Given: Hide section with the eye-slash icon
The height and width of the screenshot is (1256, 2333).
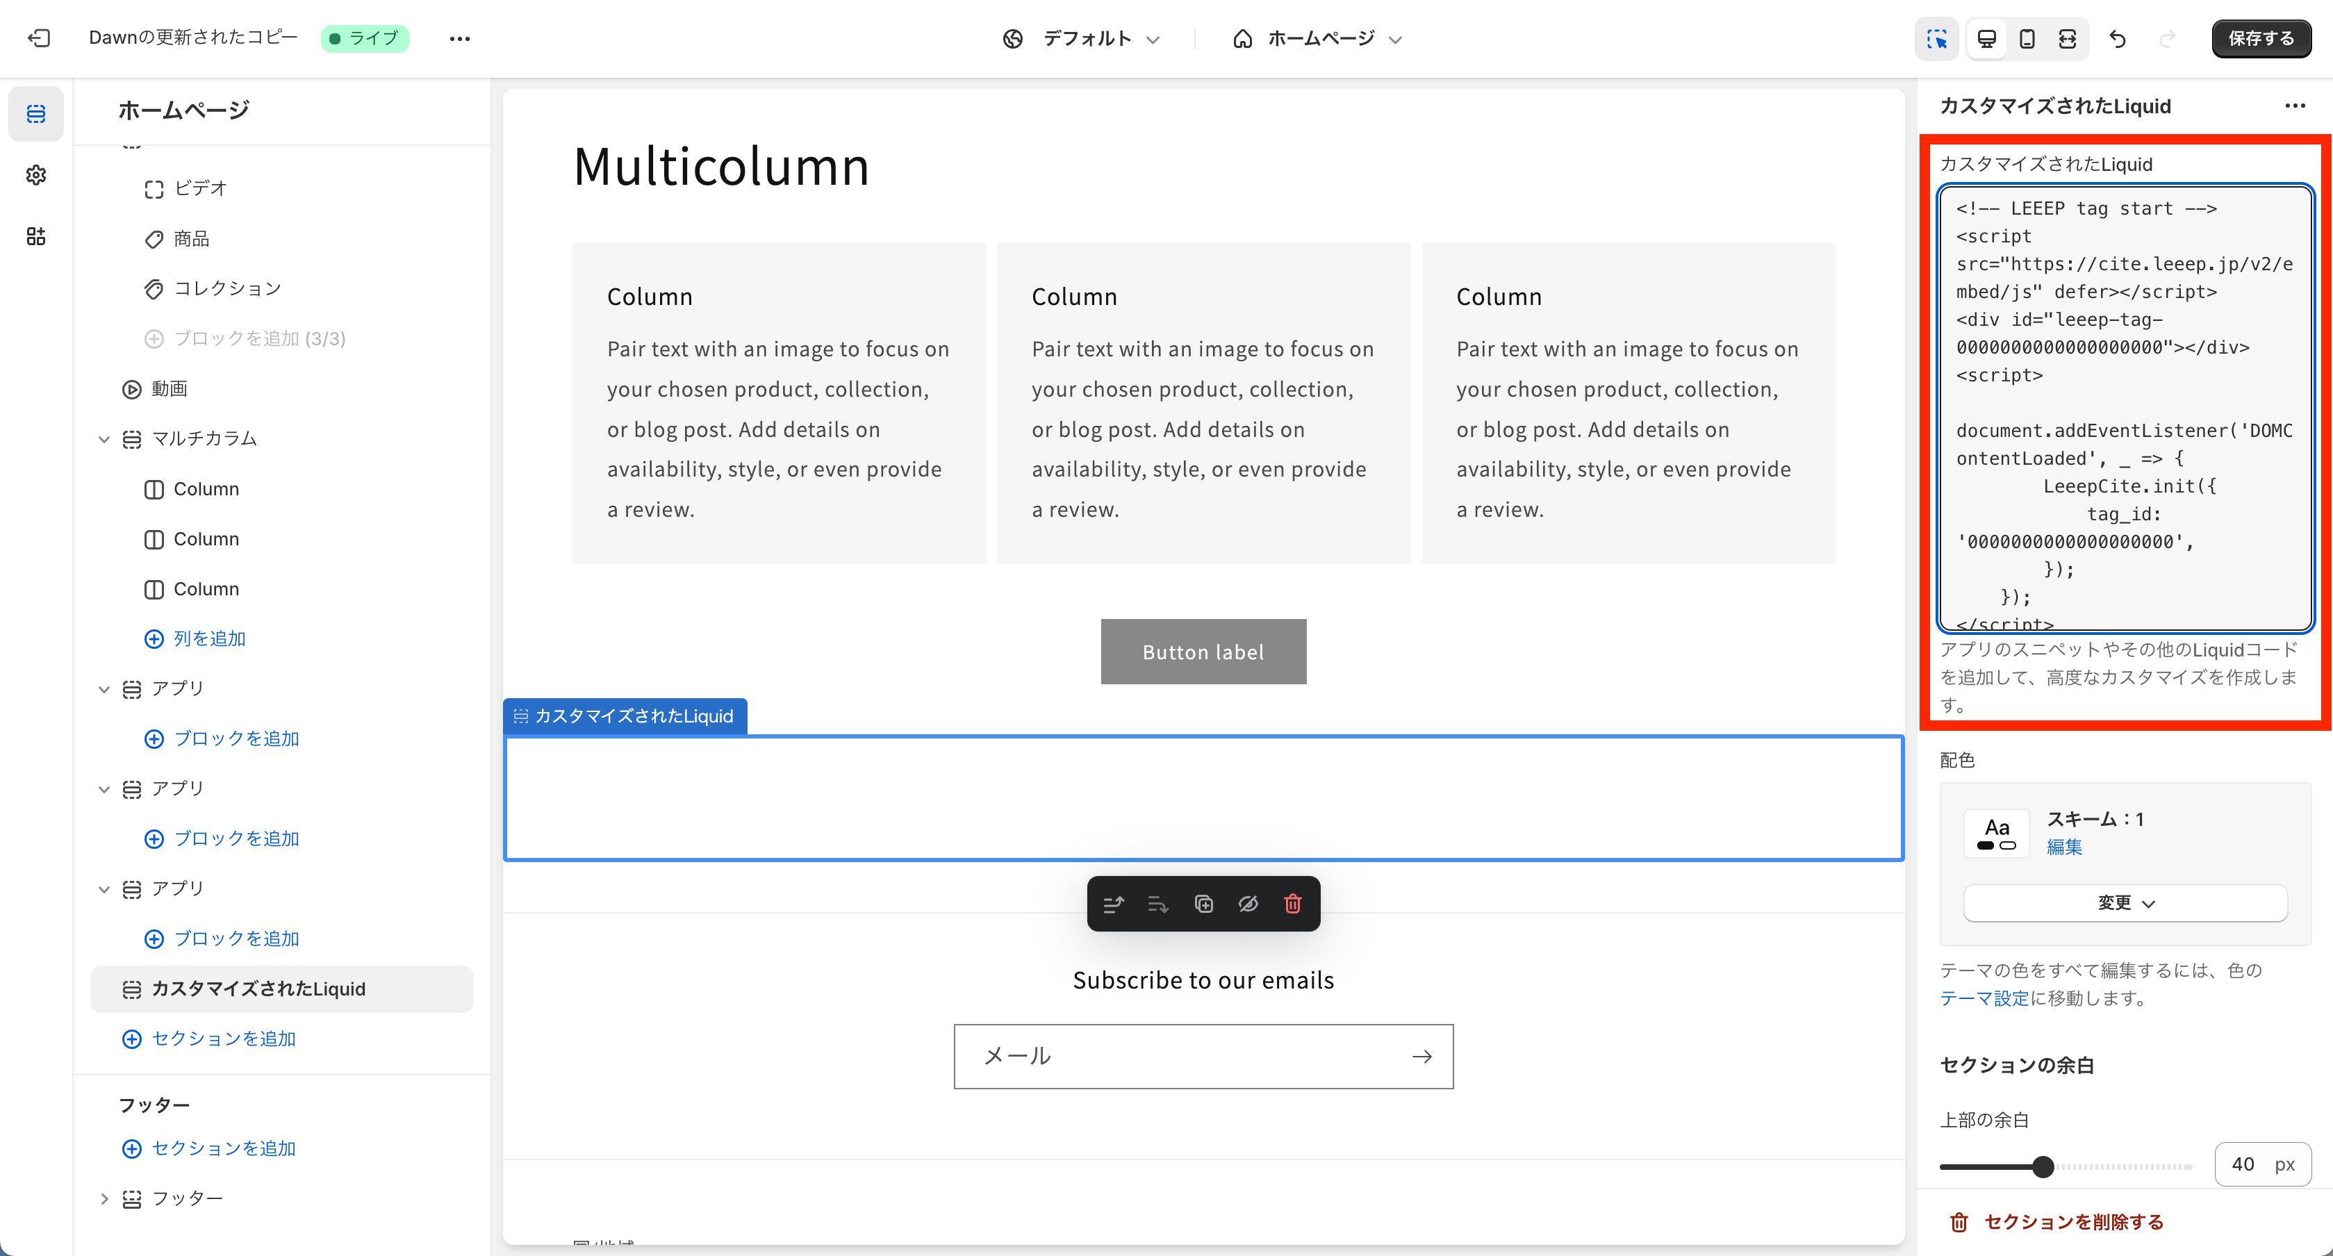Looking at the screenshot, I should point(1248,904).
